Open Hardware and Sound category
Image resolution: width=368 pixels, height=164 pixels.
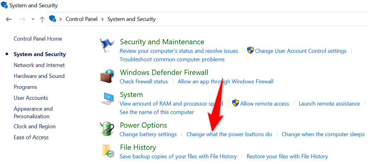coord(39,76)
